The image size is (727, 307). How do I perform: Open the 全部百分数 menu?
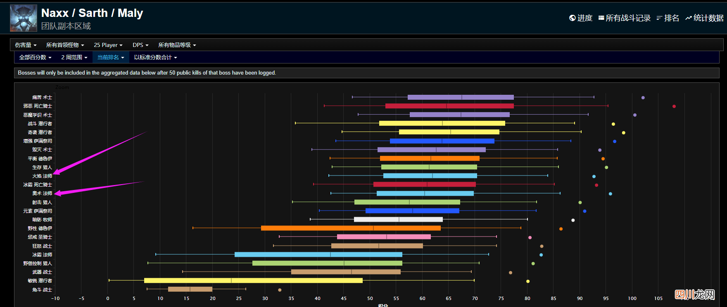tap(35, 57)
